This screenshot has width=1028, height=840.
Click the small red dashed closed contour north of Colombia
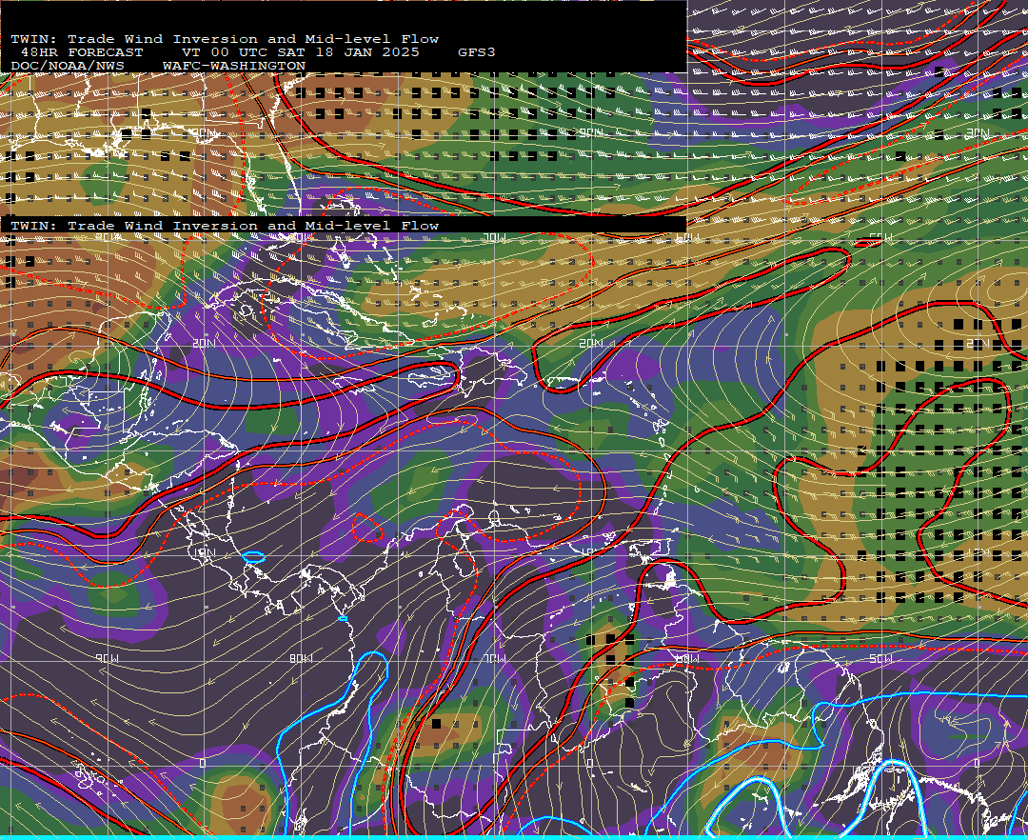point(367,528)
